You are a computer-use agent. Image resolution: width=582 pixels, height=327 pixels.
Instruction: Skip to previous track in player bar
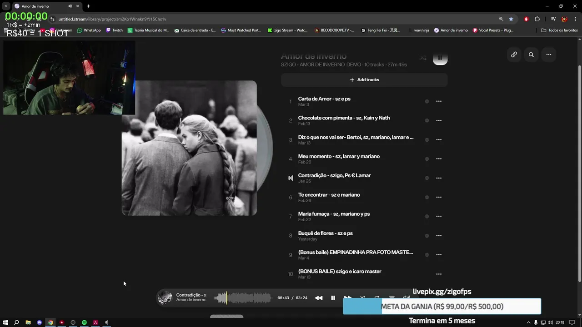pyautogui.click(x=319, y=298)
